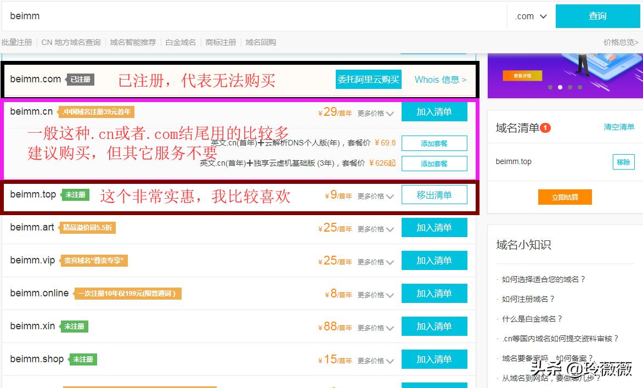Remove beimm.top using the 移除 button

click(623, 162)
